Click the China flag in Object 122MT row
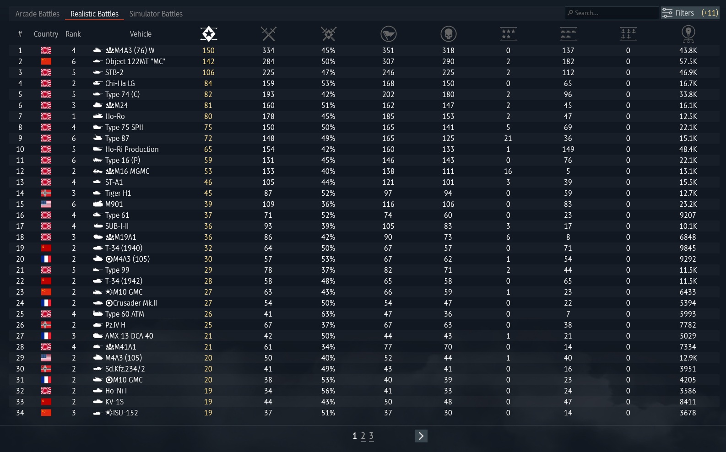The width and height of the screenshot is (726, 452). [46, 61]
